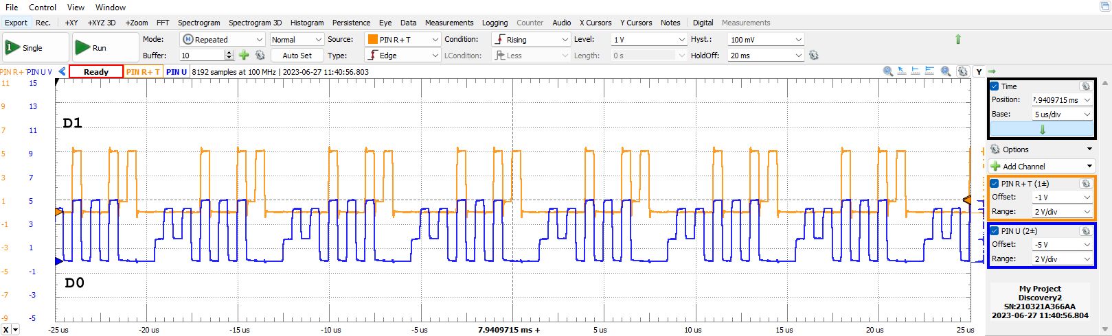Open gear settings for PIN U channel

tap(1085, 231)
